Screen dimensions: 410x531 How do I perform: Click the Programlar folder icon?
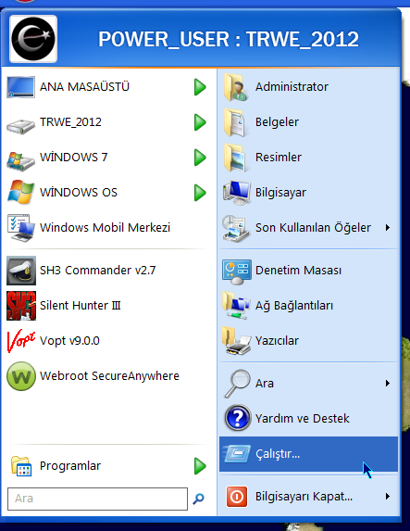(x=21, y=466)
